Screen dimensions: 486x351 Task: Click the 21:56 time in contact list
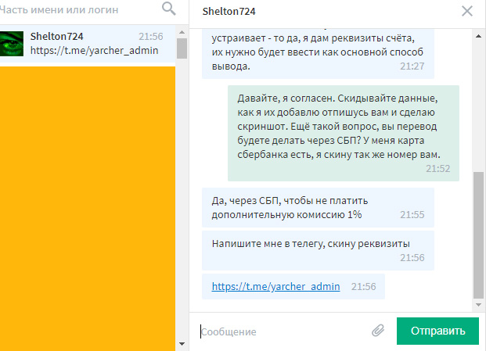150,37
